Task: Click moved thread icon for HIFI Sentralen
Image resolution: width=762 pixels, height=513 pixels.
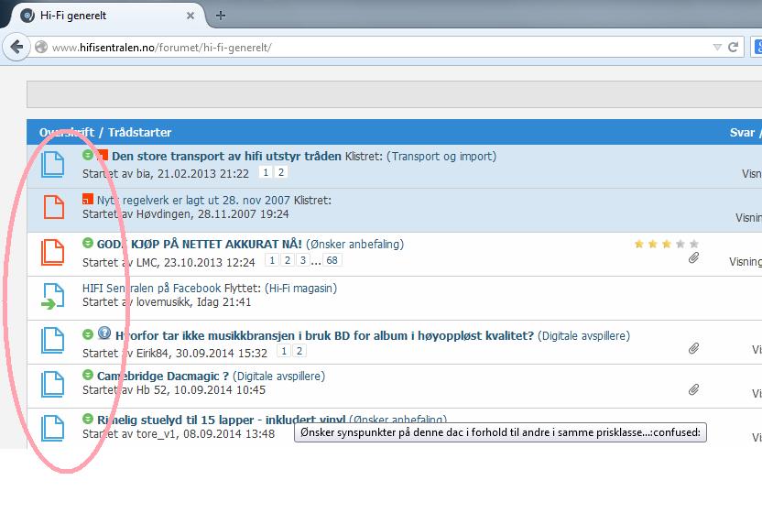Action: tap(52, 296)
